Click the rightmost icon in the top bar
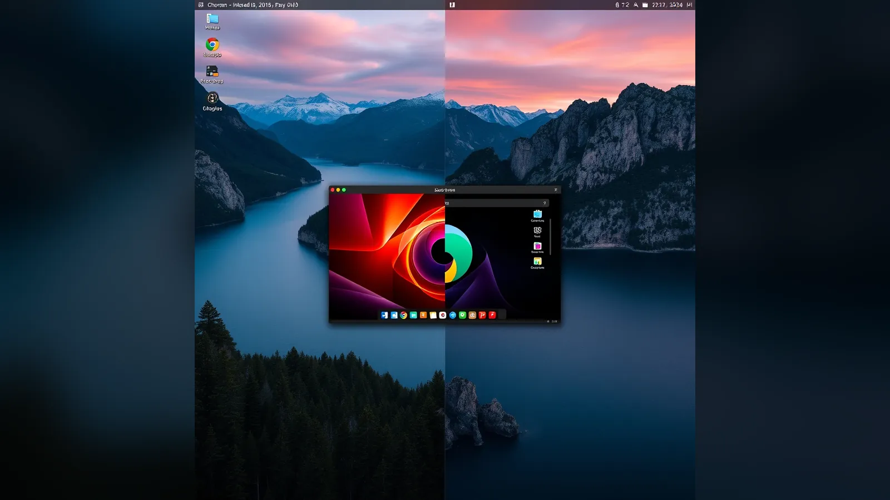The width and height of the screenshot is (890, 500). pos(689,4)
